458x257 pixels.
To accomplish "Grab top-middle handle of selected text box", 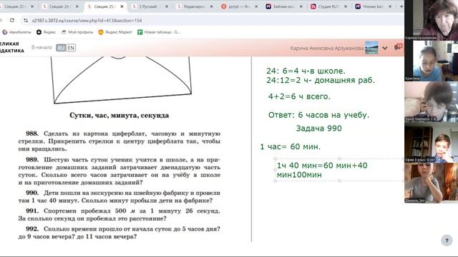I will pos(339,158).
